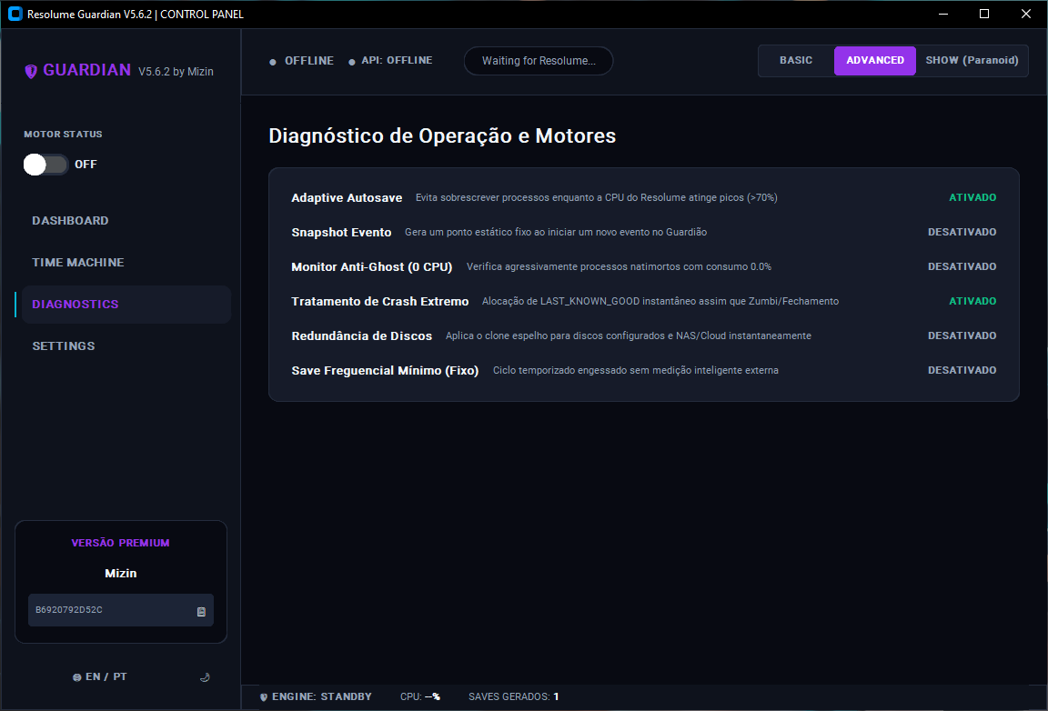1048x711 pixels.
Task: Select the ADVANCED mode tab
Action: [x=875, y=61]
